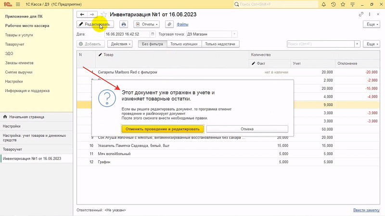Click the copy link icon
The width and height of the screenshot is (385, 216).
tap(361, 14)
